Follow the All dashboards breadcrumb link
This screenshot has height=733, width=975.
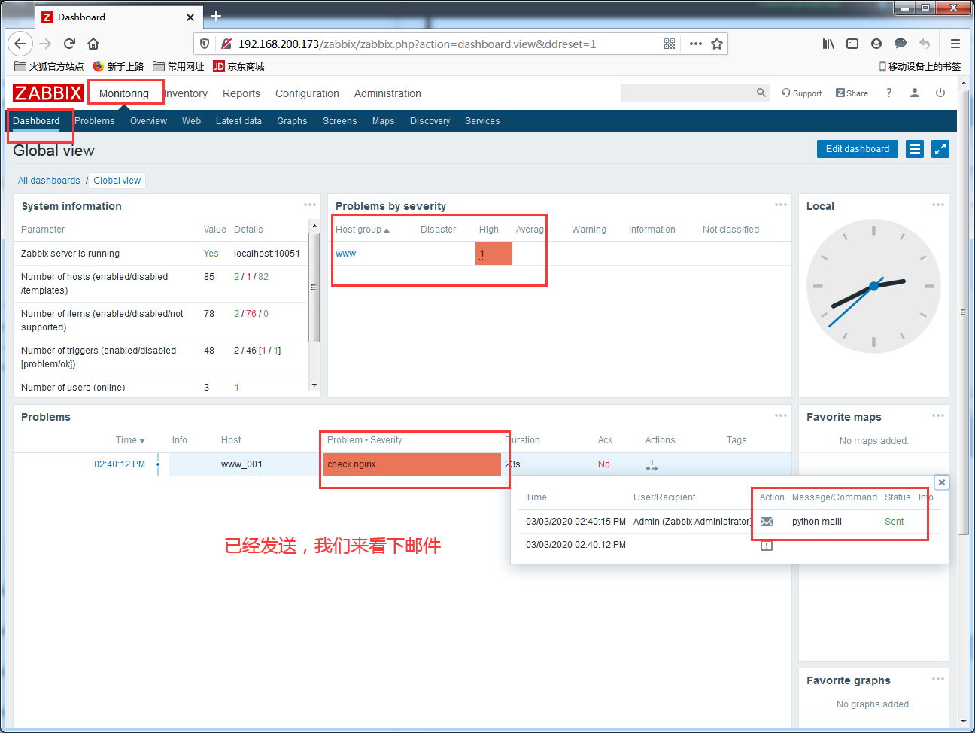(49, 181)
